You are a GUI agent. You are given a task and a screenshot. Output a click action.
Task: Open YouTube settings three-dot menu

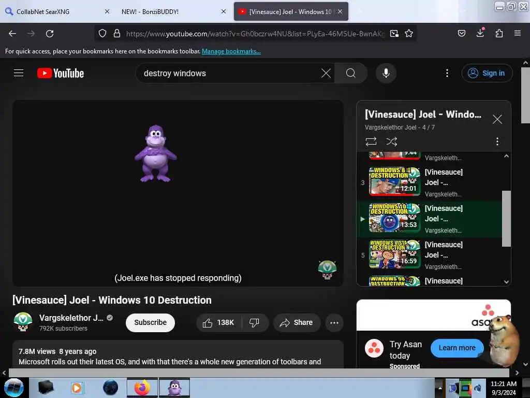[x=447, y=73]
